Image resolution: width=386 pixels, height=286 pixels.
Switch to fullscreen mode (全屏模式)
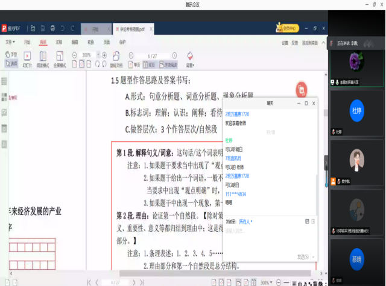click(x=60, y=58)
